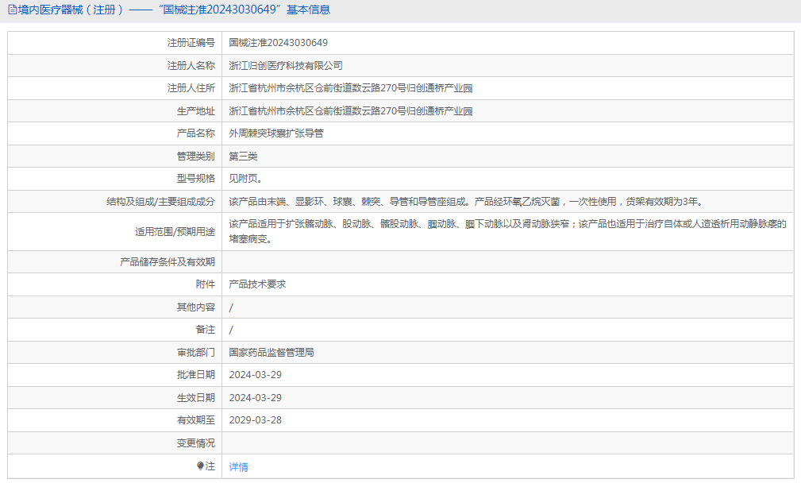
Task: Click the 生效日期 label
Action: click(195, 398)
